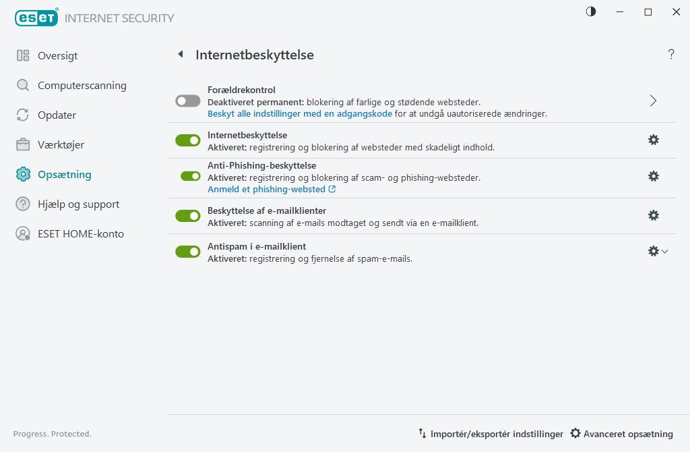This screenshot has height=452, width=690.
Task: Click gear icon for Beskyttelse af e-mailklienter
Action: (x=653, y=215)
